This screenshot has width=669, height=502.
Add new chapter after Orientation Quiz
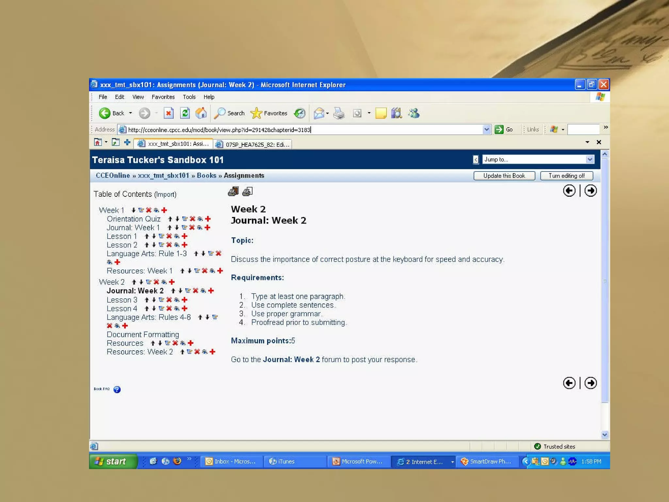208,219
